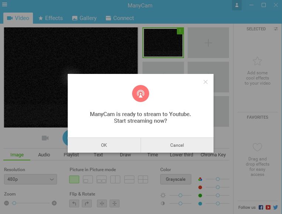The height and width of the screenshot is (214, 282).
Task: Select the Image settings tab
Action: point(17,155)
